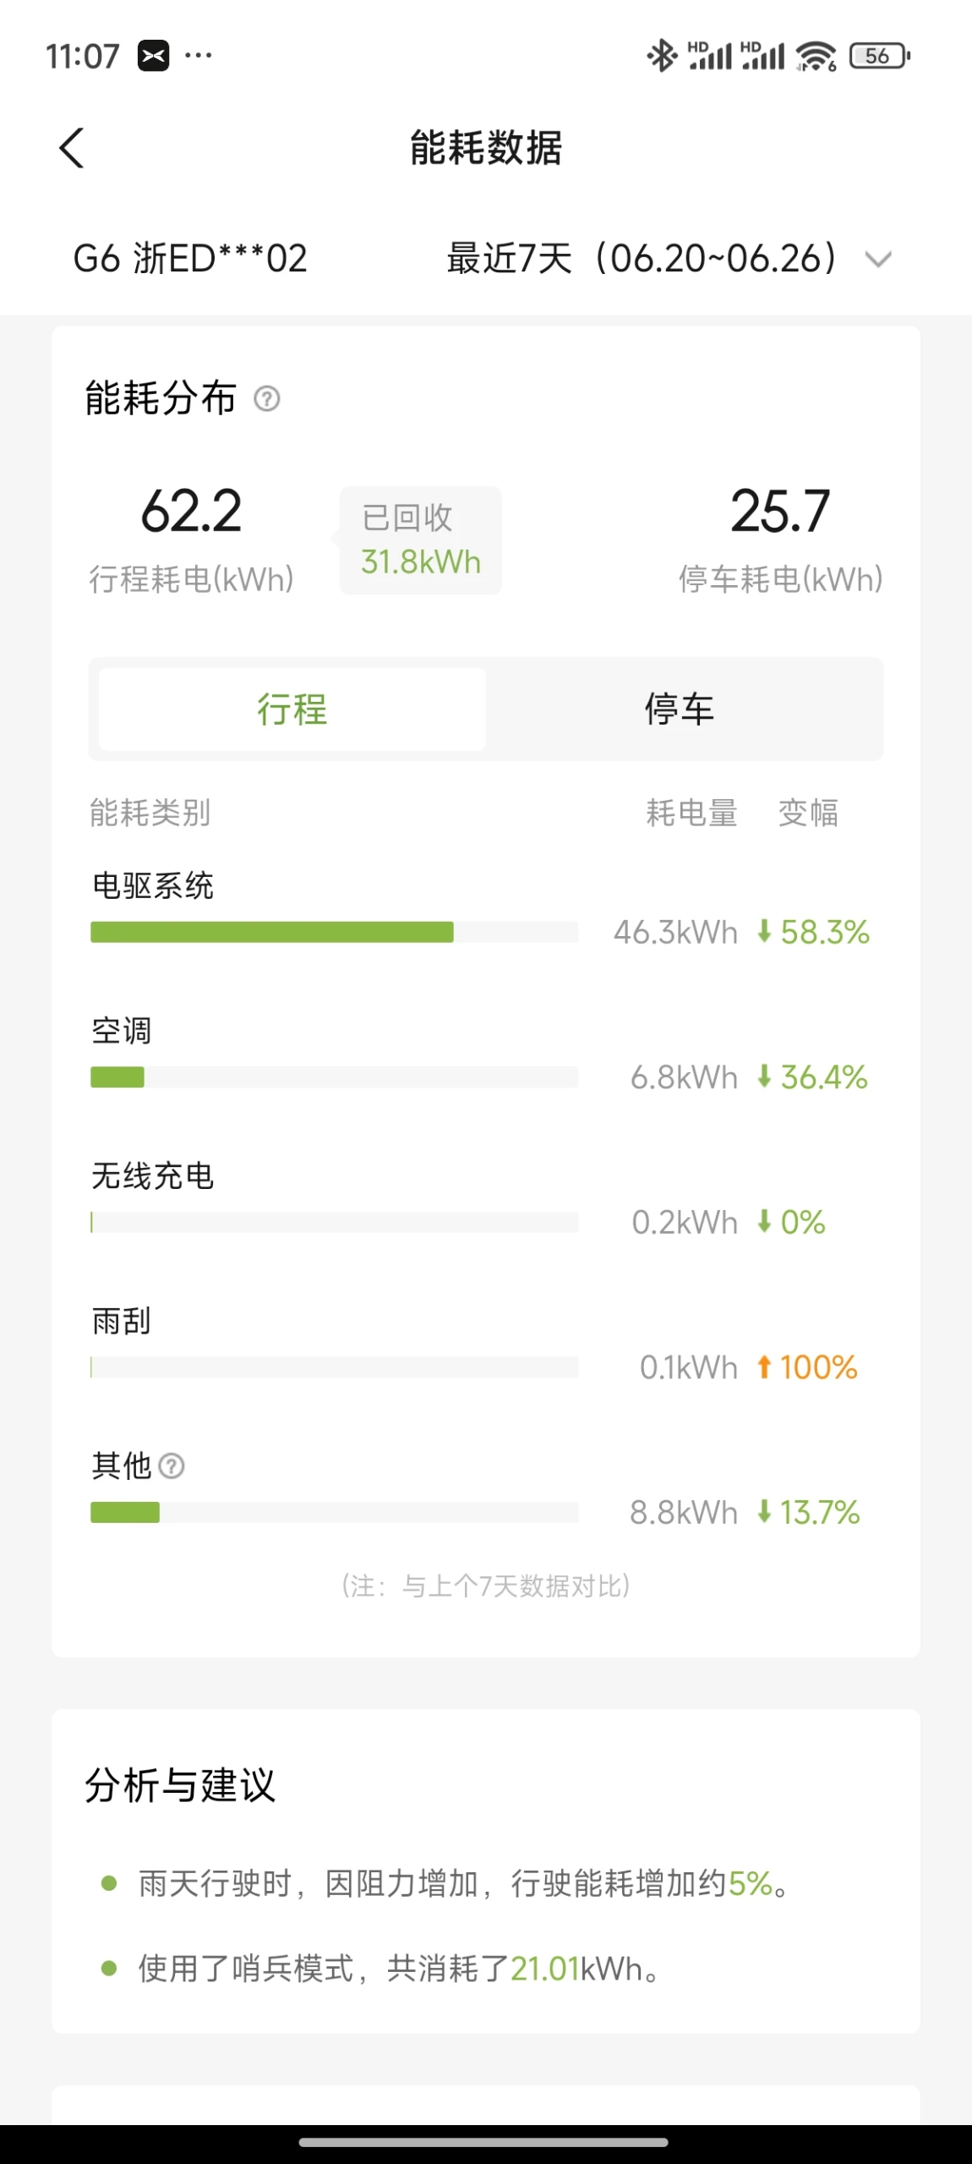Tap the 62.2 行程耗电 value
Viewport: 972px width, 2164px height.
[x=191, y=512]
